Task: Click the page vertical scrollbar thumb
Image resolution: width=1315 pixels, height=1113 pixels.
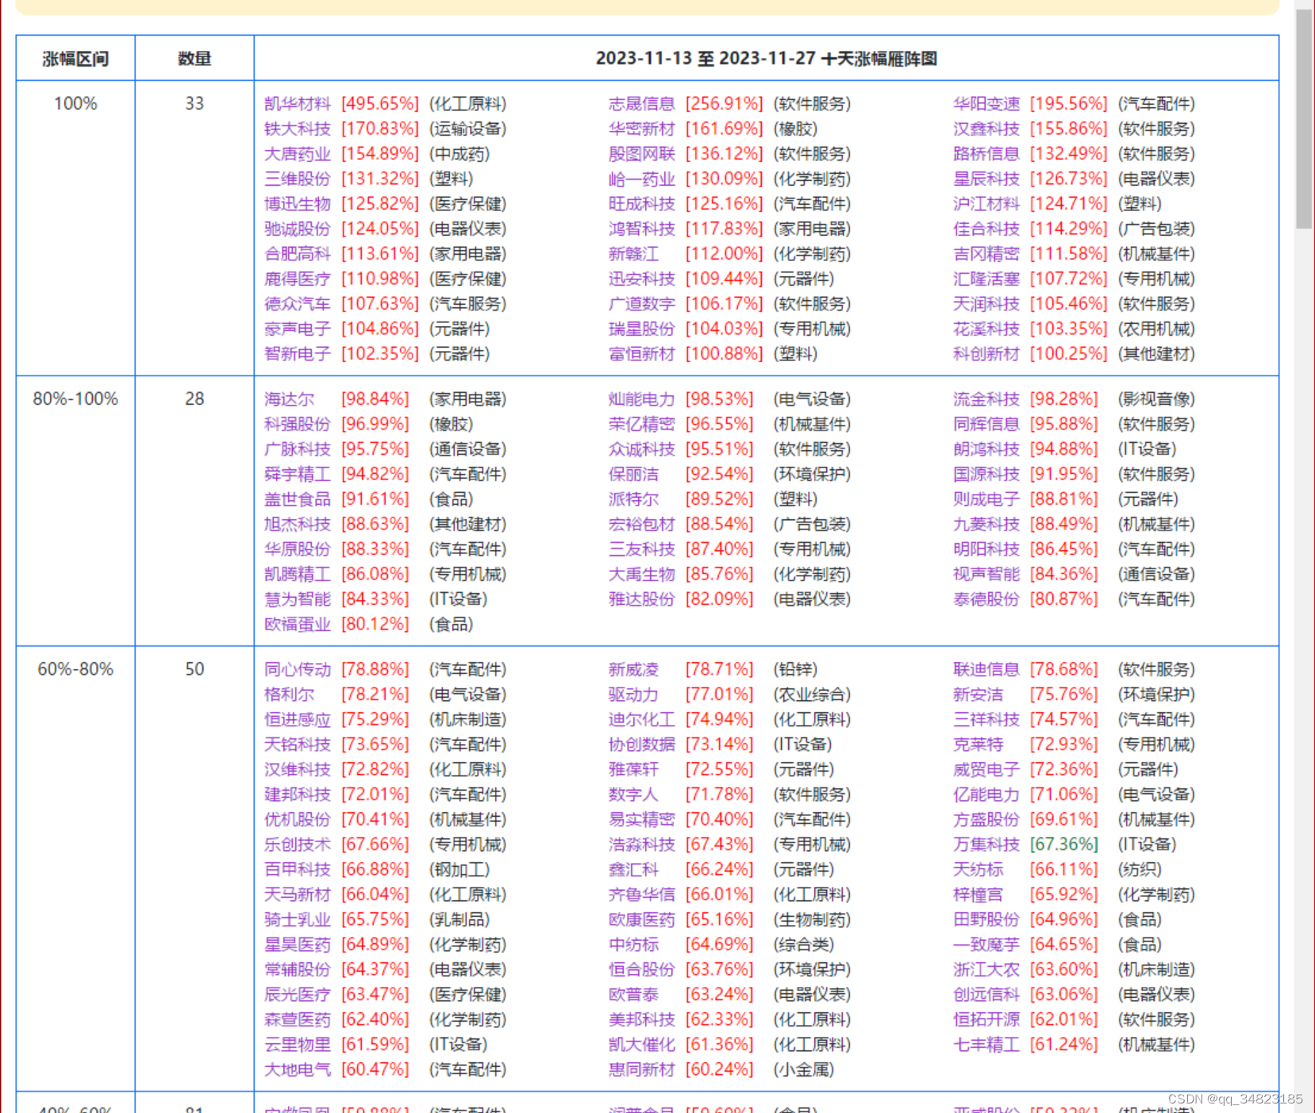Action: coord(1304,119)
